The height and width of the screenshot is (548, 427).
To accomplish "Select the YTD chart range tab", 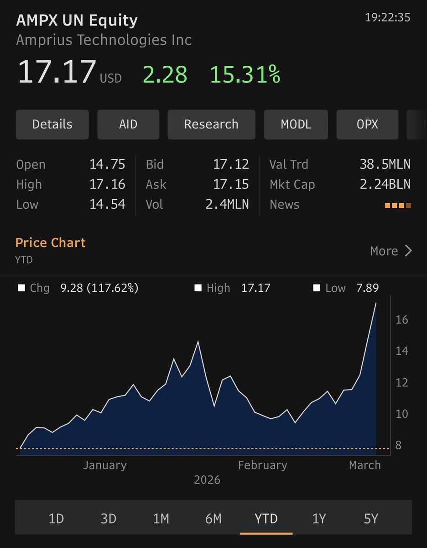I will 266,519.
